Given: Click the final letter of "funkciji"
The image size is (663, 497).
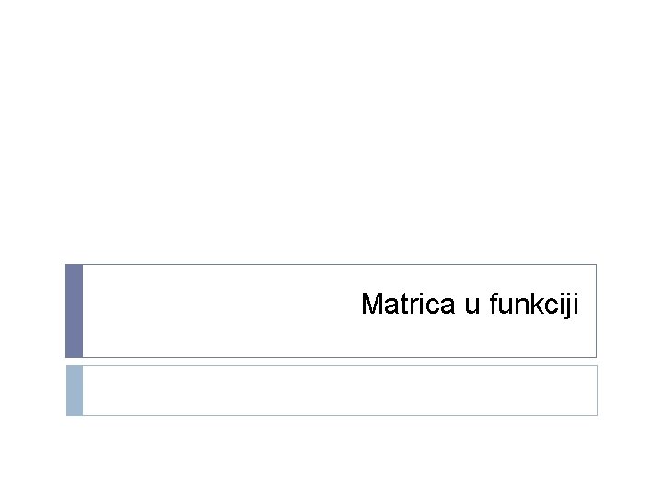Looking at the screenshot, I should 576,304.
